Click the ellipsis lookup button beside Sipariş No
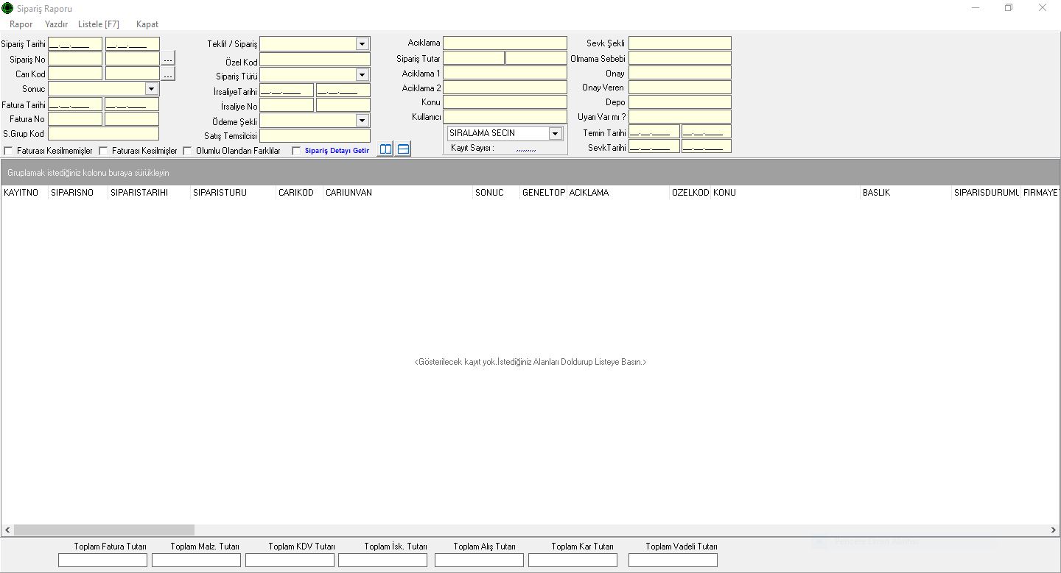 168,59
